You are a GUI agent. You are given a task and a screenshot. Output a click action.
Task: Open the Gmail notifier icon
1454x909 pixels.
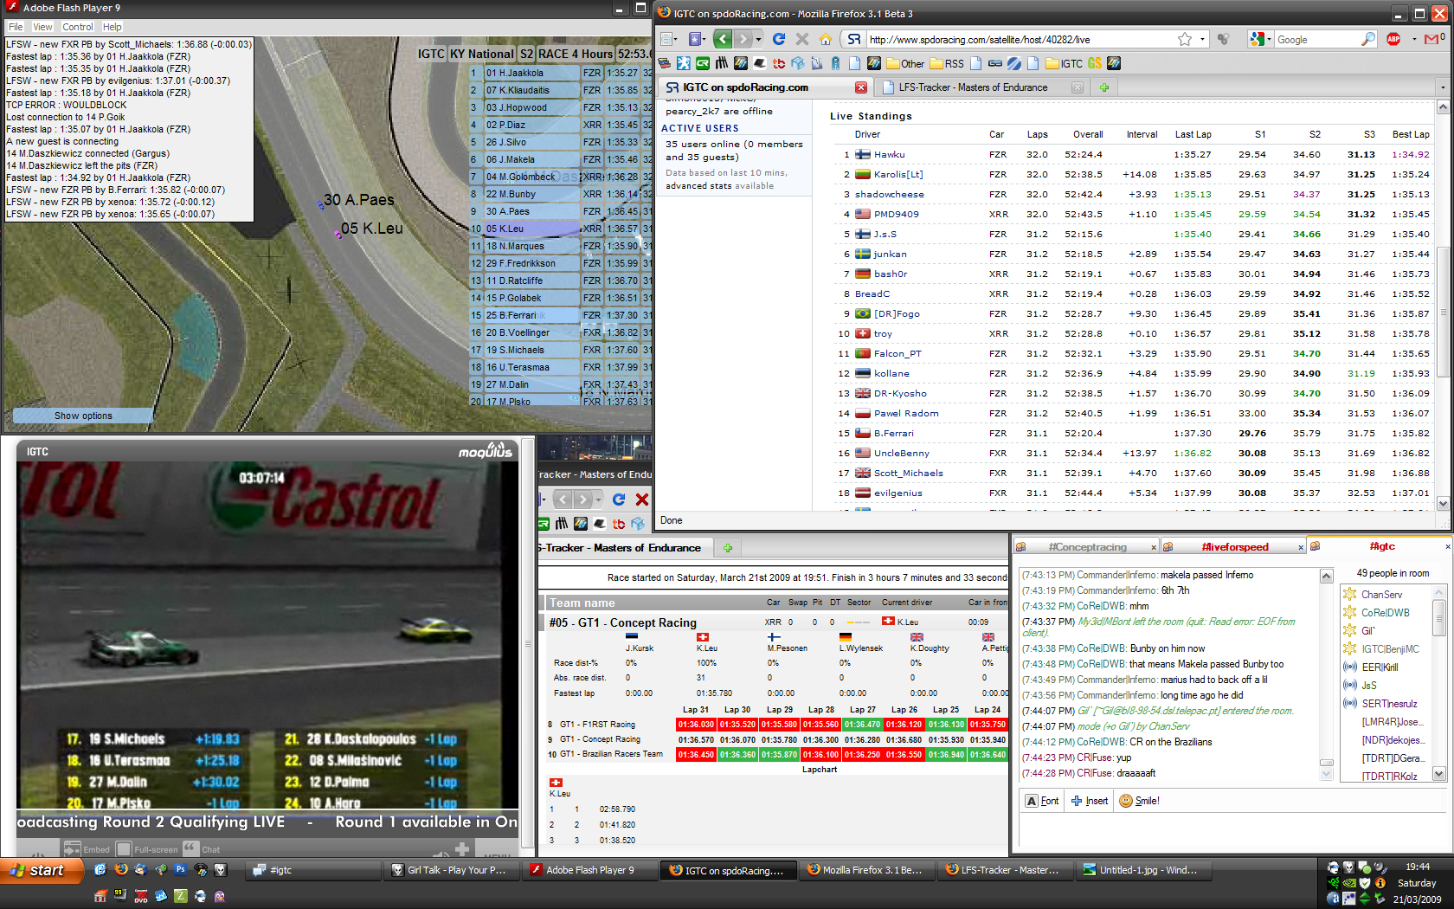(1432, 39)
